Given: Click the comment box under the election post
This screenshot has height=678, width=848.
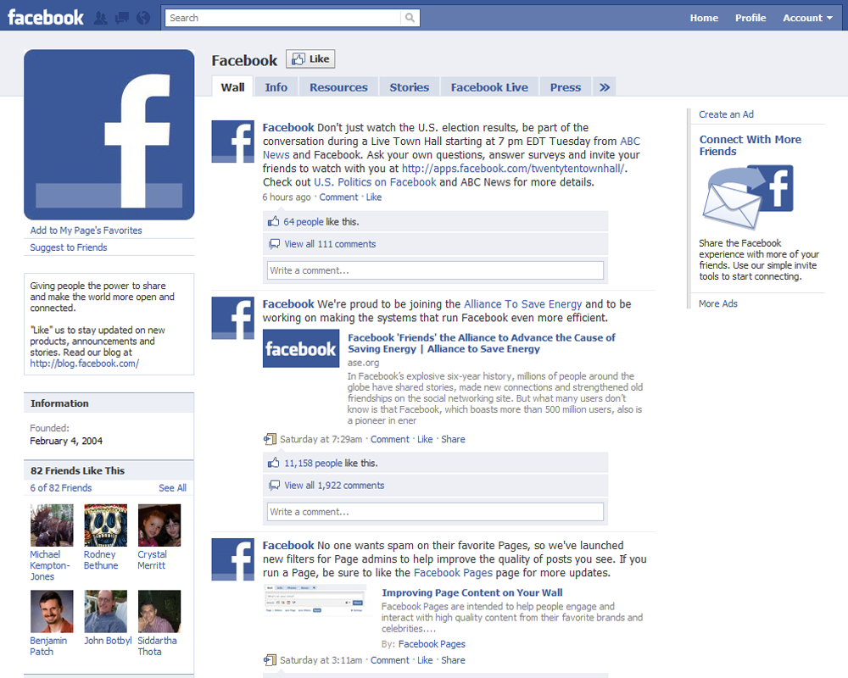Looking at the screenshot, I should coord(435,270).
